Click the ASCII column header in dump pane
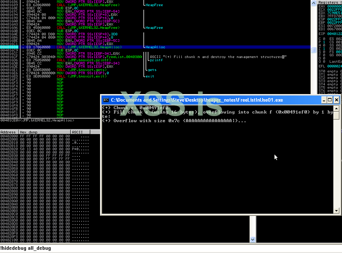This screenshot has width=342, height=253. [80, 132]
